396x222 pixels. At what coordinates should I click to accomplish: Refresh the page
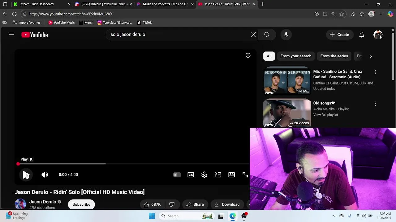pyautogui.click(x=14, y=14)
